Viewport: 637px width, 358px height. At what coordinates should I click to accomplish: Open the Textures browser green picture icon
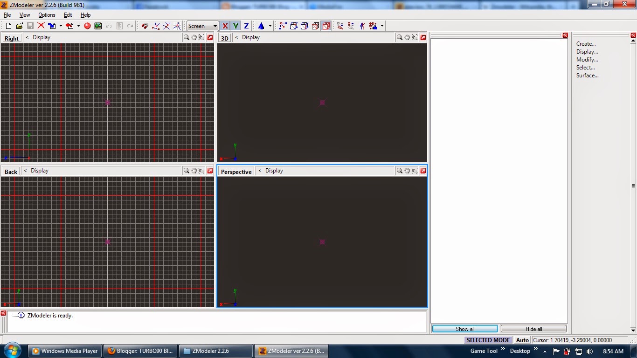[98, 26]
